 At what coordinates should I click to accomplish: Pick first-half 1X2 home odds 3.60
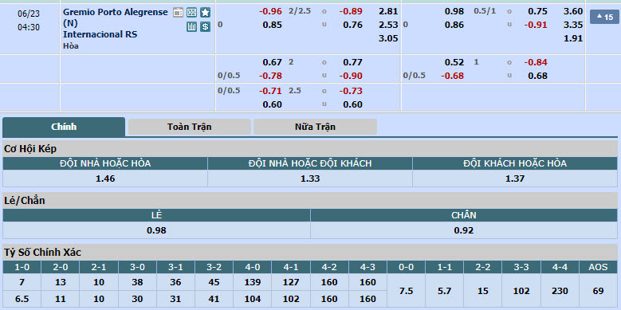click(x=573, y=11)
